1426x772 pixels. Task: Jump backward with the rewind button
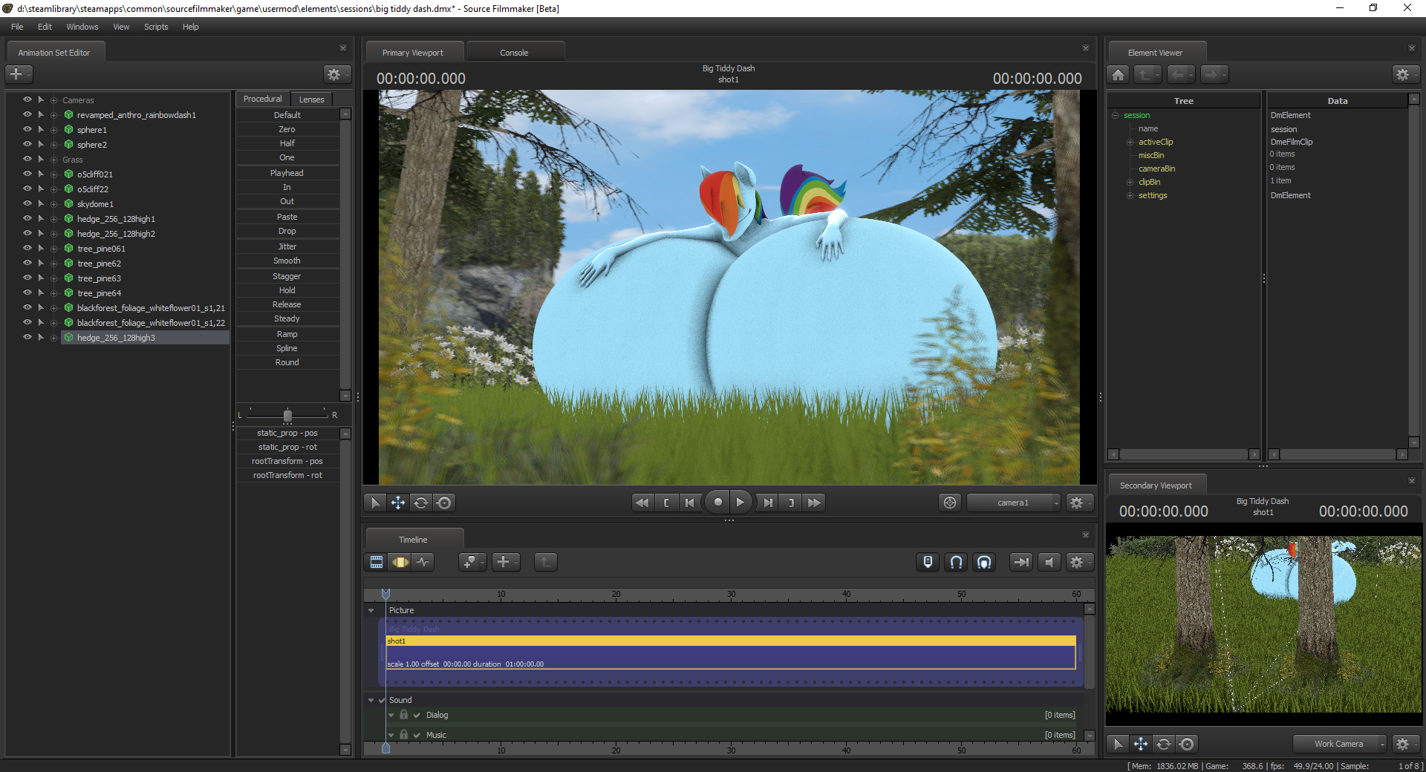click(x=642, y=503)
